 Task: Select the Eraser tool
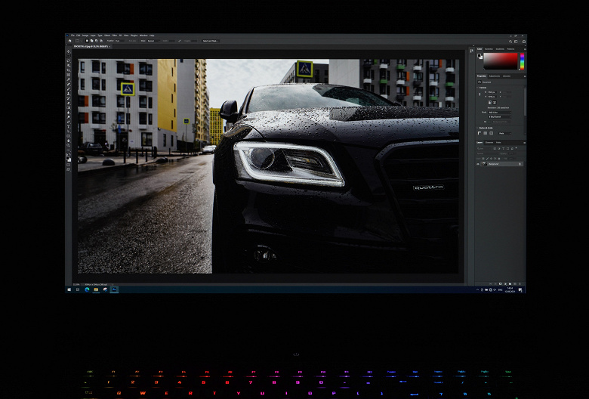pyautogui.click(x=69, y=103)
